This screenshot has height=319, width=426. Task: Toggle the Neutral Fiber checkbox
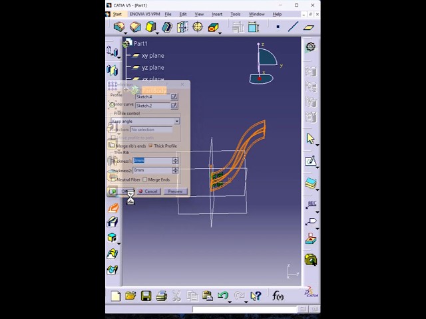tap(113, 179)
